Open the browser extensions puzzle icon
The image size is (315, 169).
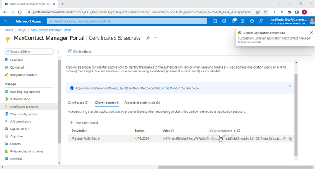click(x=289, y=12)
